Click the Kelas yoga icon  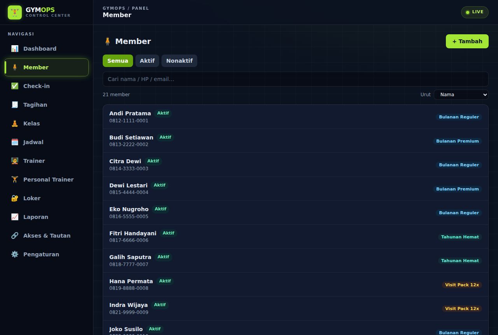(15, 123)
